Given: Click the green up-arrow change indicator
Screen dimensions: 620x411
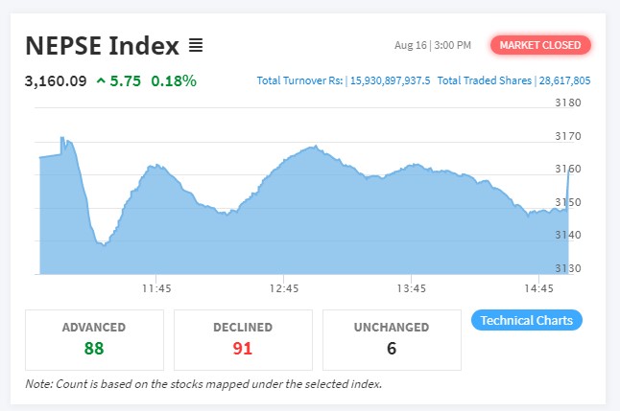Looking at the screenshot, I should point(101,81).
